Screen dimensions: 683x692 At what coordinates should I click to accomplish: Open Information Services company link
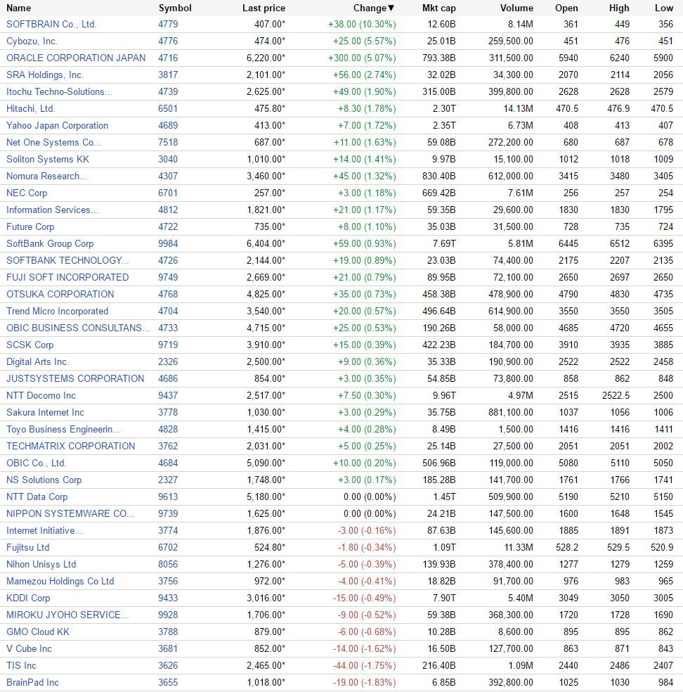pyautogui.click(x=52, y=210)
